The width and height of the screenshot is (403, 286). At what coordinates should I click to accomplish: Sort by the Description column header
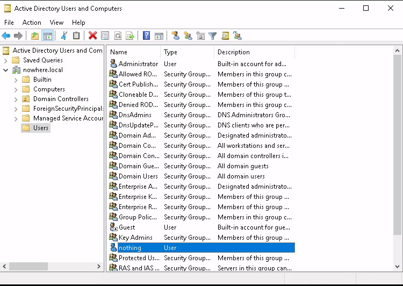pyautogui.click(x=254, y=52)
